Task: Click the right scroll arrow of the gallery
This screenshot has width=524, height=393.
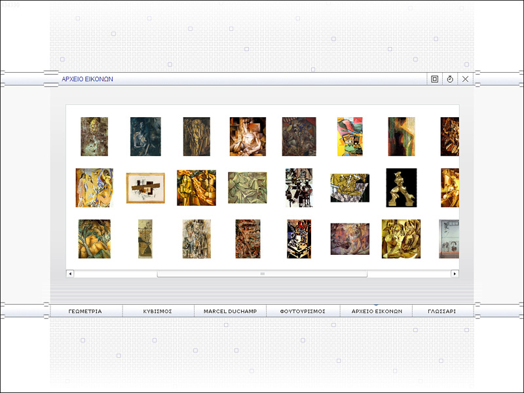Action: [x=455, y=274]
